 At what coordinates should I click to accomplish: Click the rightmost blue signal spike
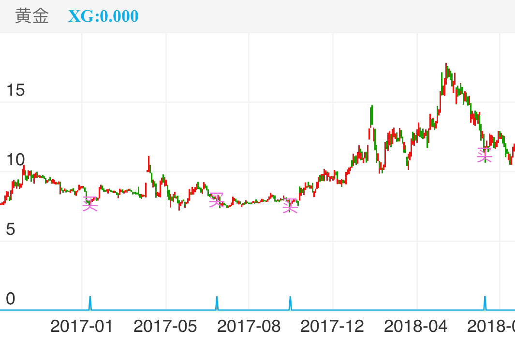485,303
